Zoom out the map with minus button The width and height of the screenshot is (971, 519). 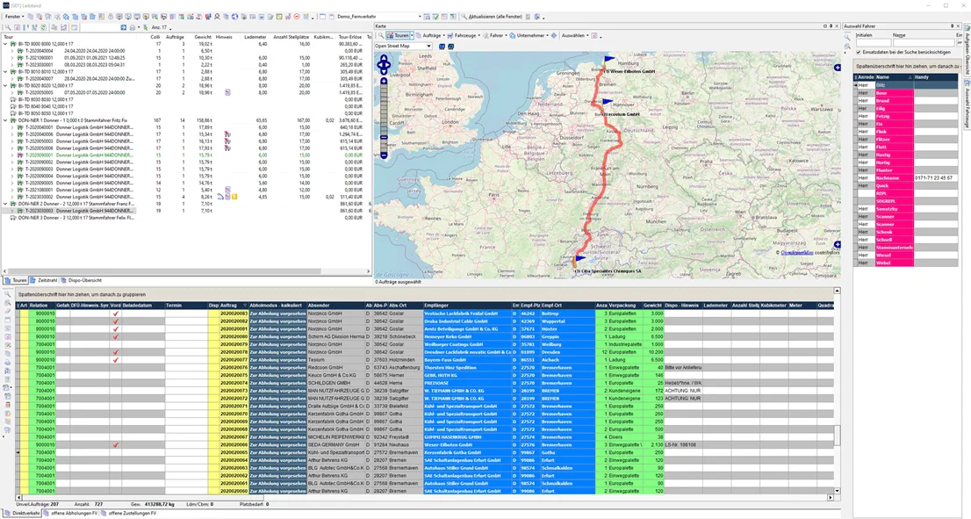click(384, 155)
